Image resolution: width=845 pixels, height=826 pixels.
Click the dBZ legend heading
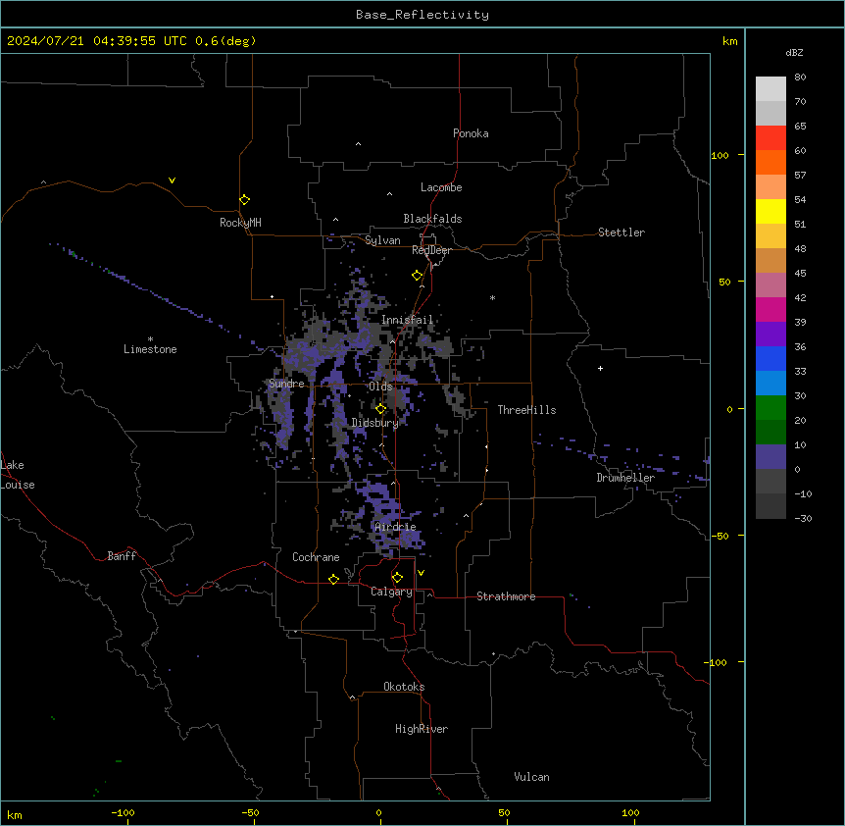tap(794, 53)
